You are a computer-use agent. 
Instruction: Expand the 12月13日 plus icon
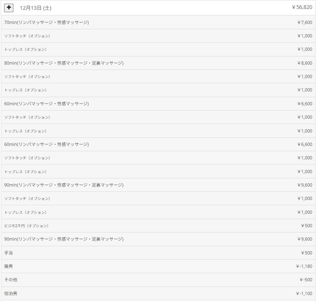[9, 8]
